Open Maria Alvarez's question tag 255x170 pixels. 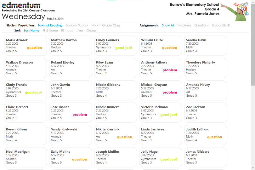pos(34,48)
